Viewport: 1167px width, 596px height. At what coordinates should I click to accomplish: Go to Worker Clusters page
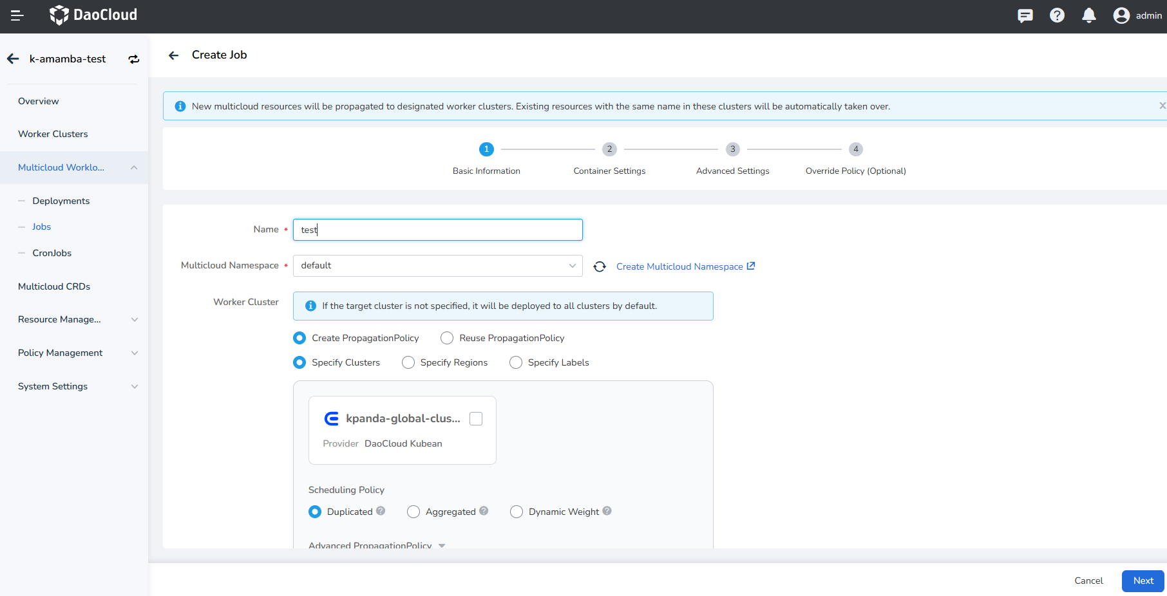click(53, 134)
